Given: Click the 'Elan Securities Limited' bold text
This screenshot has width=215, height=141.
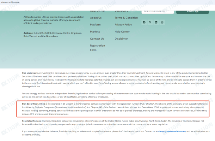Looking at the screenshot, I should coord(33,104).
